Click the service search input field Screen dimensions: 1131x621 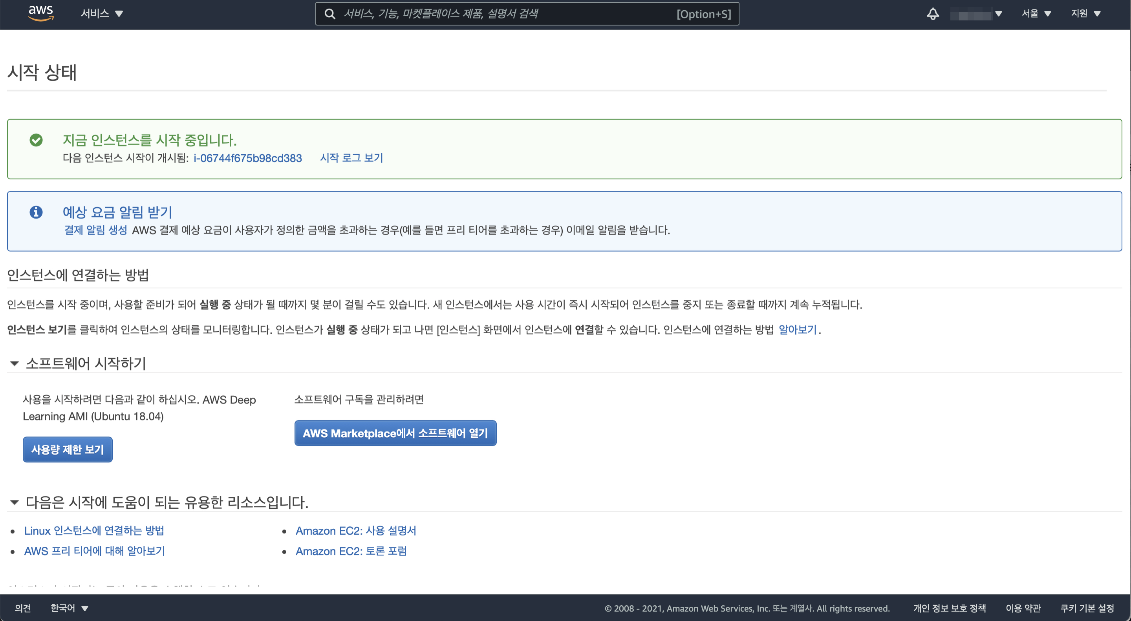coord(505,14)
